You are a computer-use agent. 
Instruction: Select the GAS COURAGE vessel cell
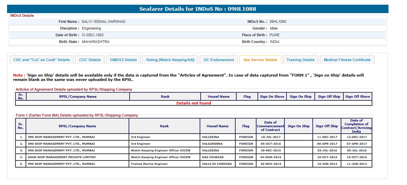tap(213, 157)
